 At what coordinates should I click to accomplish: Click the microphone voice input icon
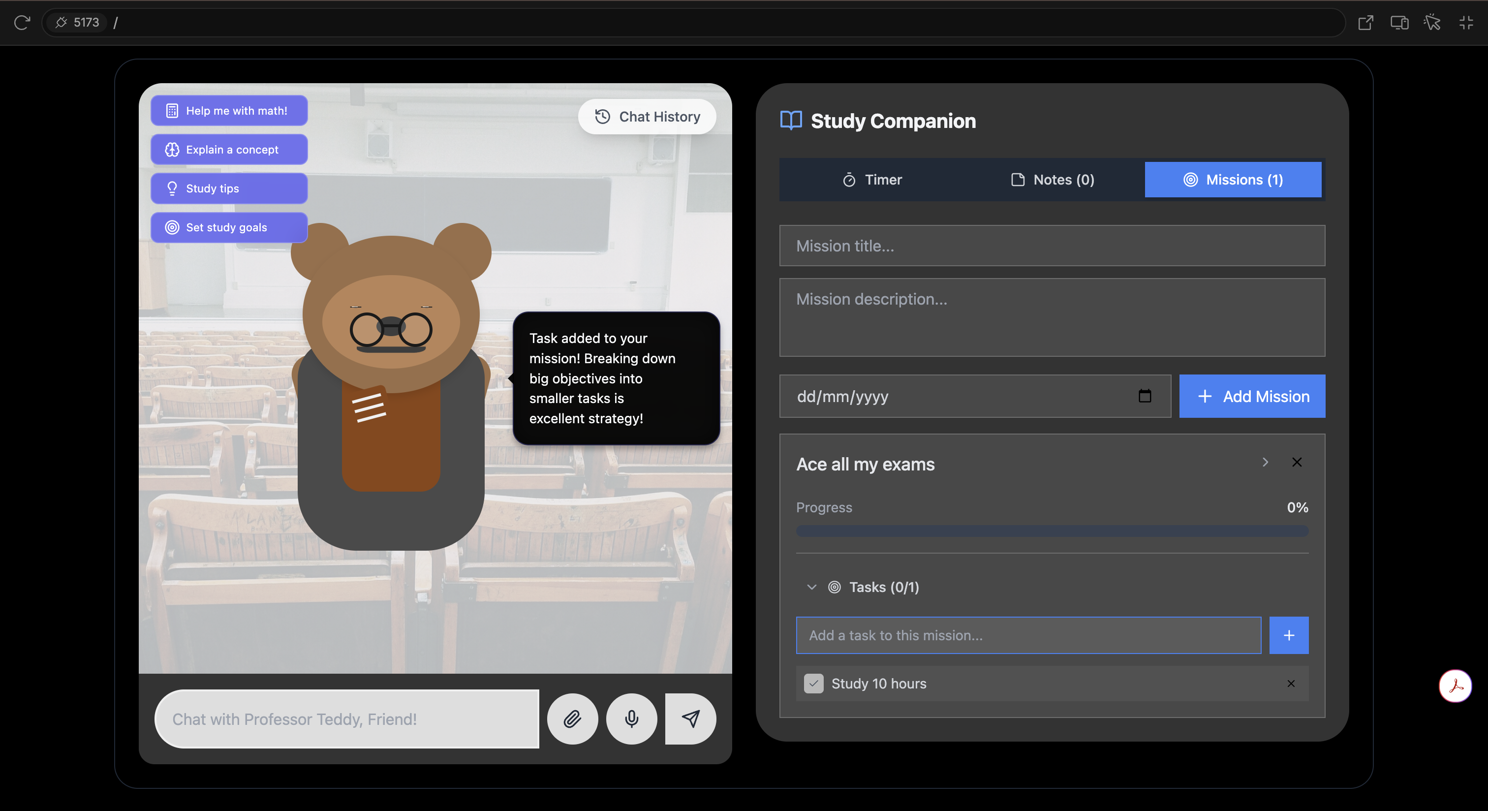click(631, 718)
